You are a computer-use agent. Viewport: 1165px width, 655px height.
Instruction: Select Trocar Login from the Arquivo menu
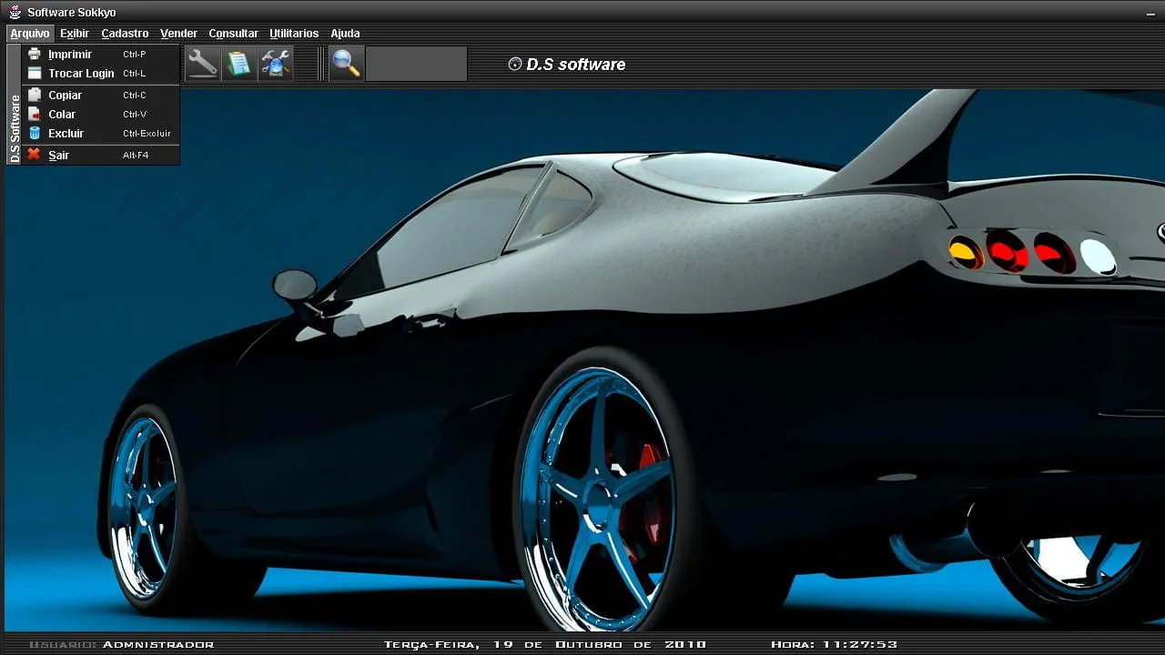coord(81,74)
